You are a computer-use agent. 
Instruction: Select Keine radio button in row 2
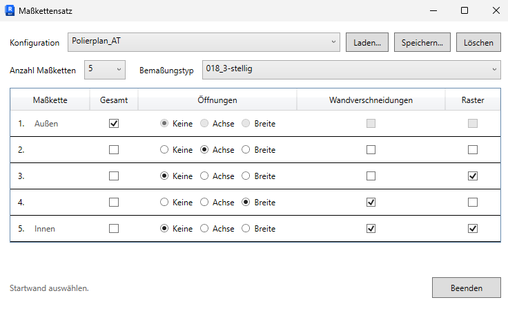[x=164, y=149]
